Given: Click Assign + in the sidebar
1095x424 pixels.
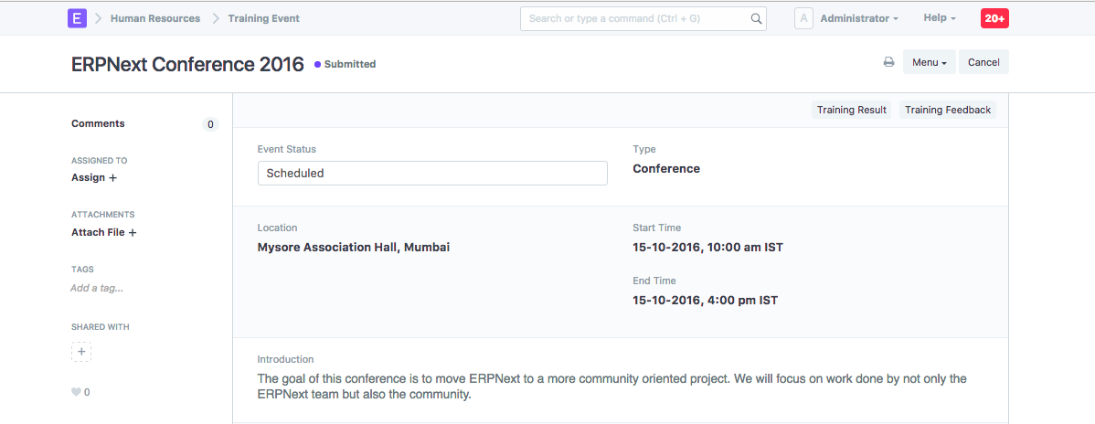Looking at the screenshot, I should coord(94,177).
